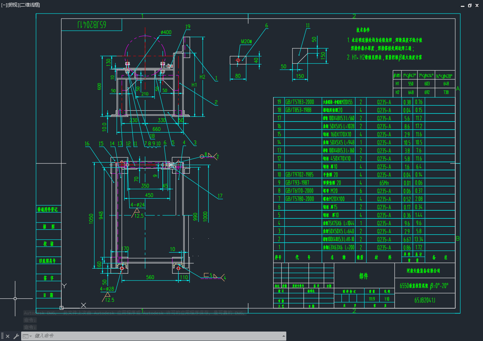Select part name 角钢50X50X5 L=640

[x=338, y=231]
